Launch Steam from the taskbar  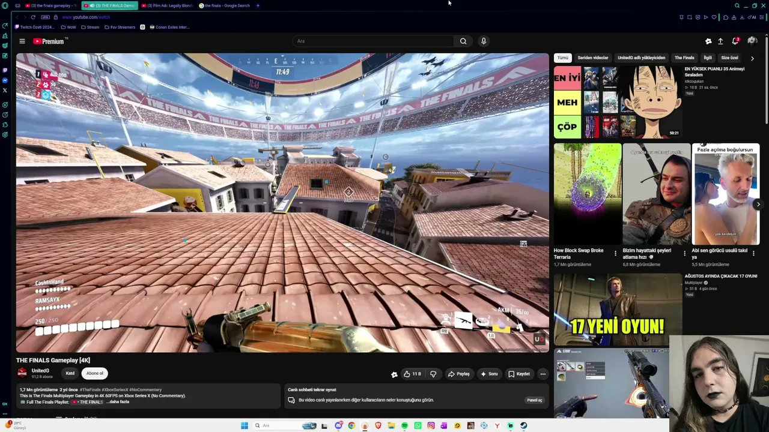pyautogui.click(x=524, y=426)
